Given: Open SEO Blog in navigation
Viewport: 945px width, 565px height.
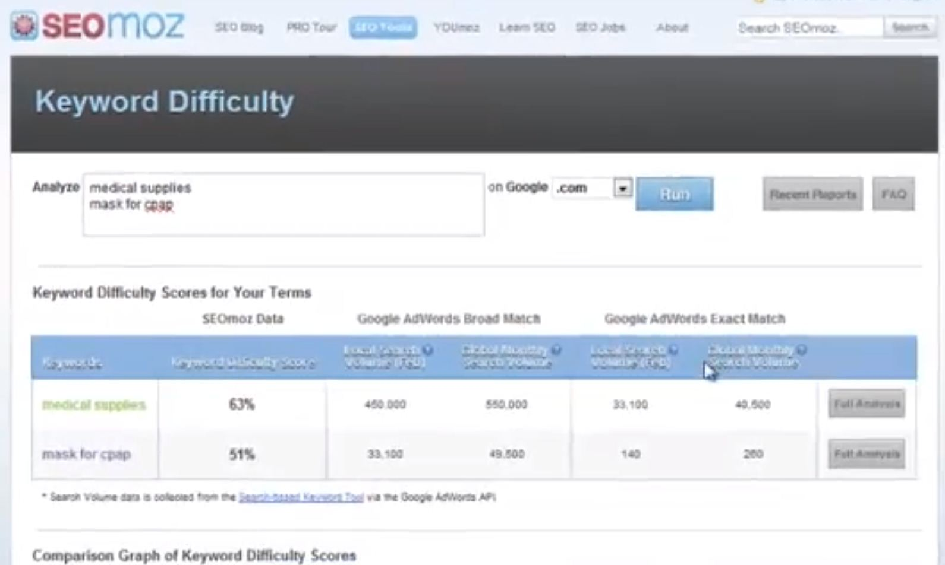Looking at the screenshot, I should coord(239,27).
